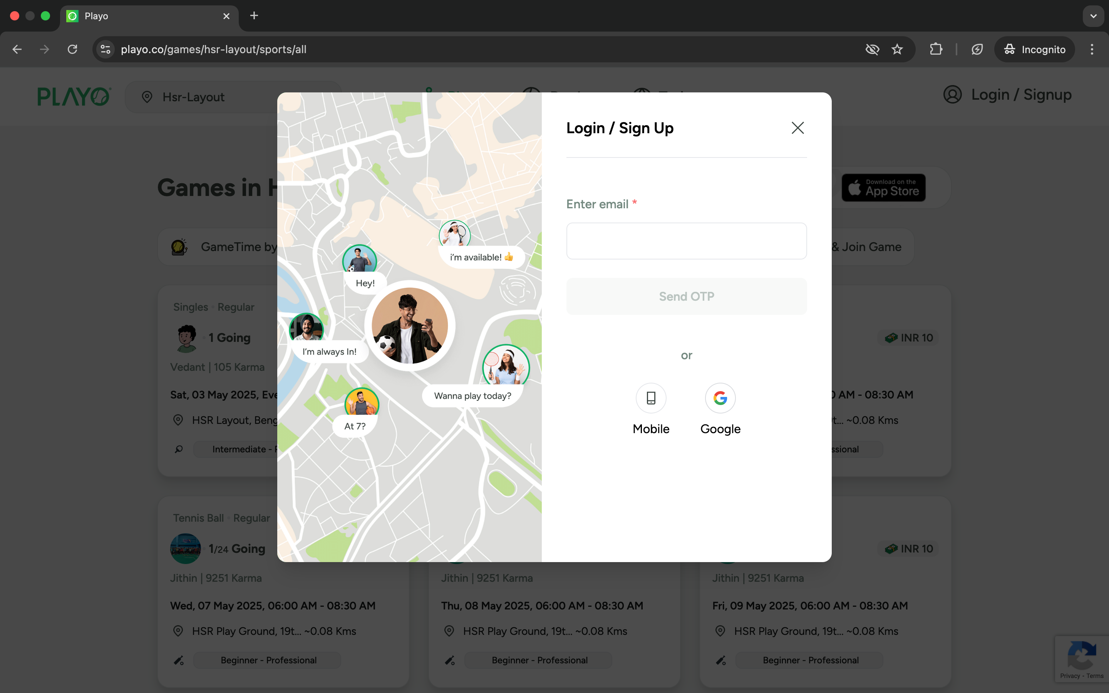Click the user profile icon beside Login

[x=952, y=94]
